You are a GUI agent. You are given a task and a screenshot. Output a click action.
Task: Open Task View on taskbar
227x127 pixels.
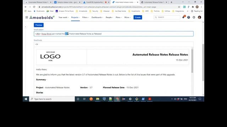click(84, 99)
